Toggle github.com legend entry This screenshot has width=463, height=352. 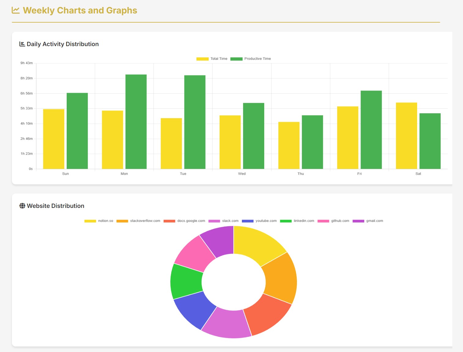(333, 221)
